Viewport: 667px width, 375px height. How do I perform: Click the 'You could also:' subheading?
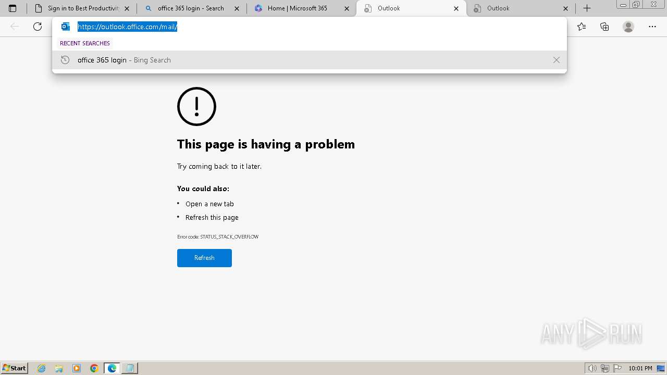203,189
